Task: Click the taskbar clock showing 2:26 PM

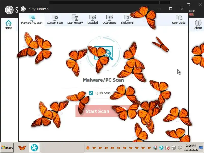Action: click(x=191, y=148)
